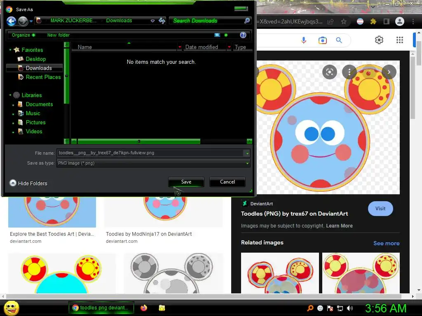Click into Search Downloads field

tap(206, 21)
